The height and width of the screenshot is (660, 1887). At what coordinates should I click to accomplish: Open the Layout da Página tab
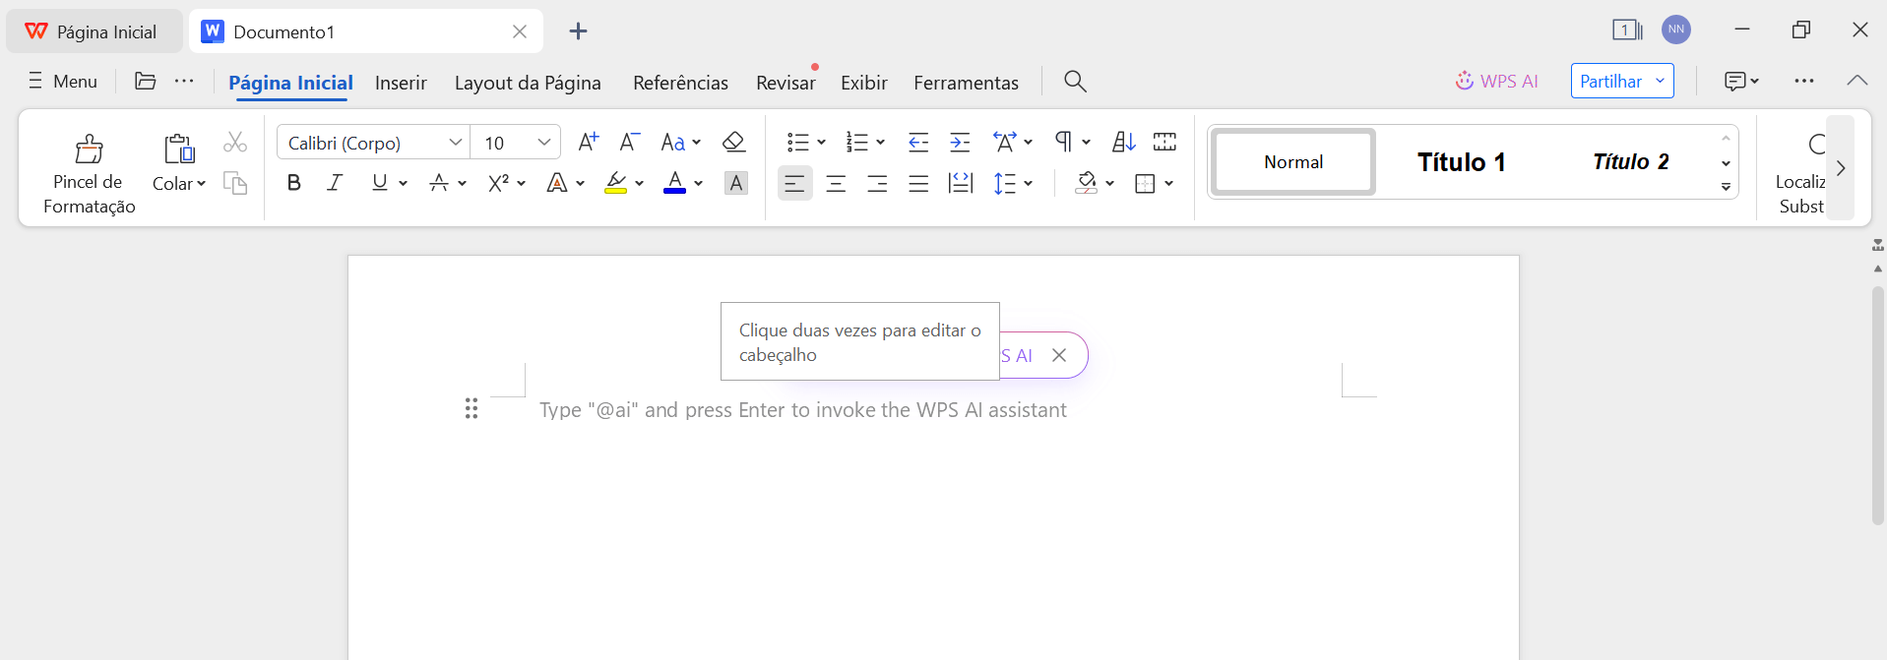pyautogui.click(x=528, y=83)
